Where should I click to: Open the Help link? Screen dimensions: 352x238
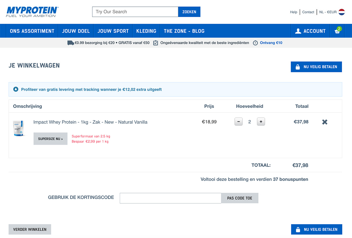click(x=294, y=12)
